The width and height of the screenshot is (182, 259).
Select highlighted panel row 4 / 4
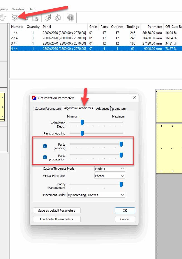click(x=96, y=48)
